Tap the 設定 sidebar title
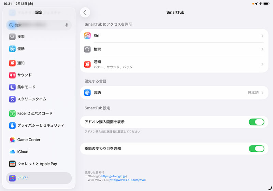Image resolution: width=273 pixels, height=191 pixels. coord(39,12)
